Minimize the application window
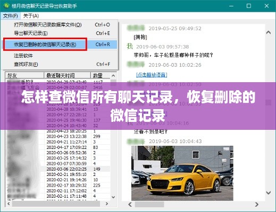This screenshot has height=212, width=276. pos(231,6)
